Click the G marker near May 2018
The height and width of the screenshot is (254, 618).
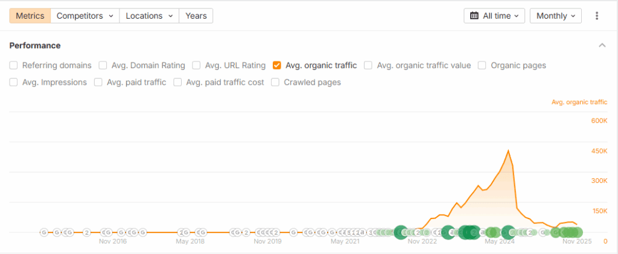[202, 232]
